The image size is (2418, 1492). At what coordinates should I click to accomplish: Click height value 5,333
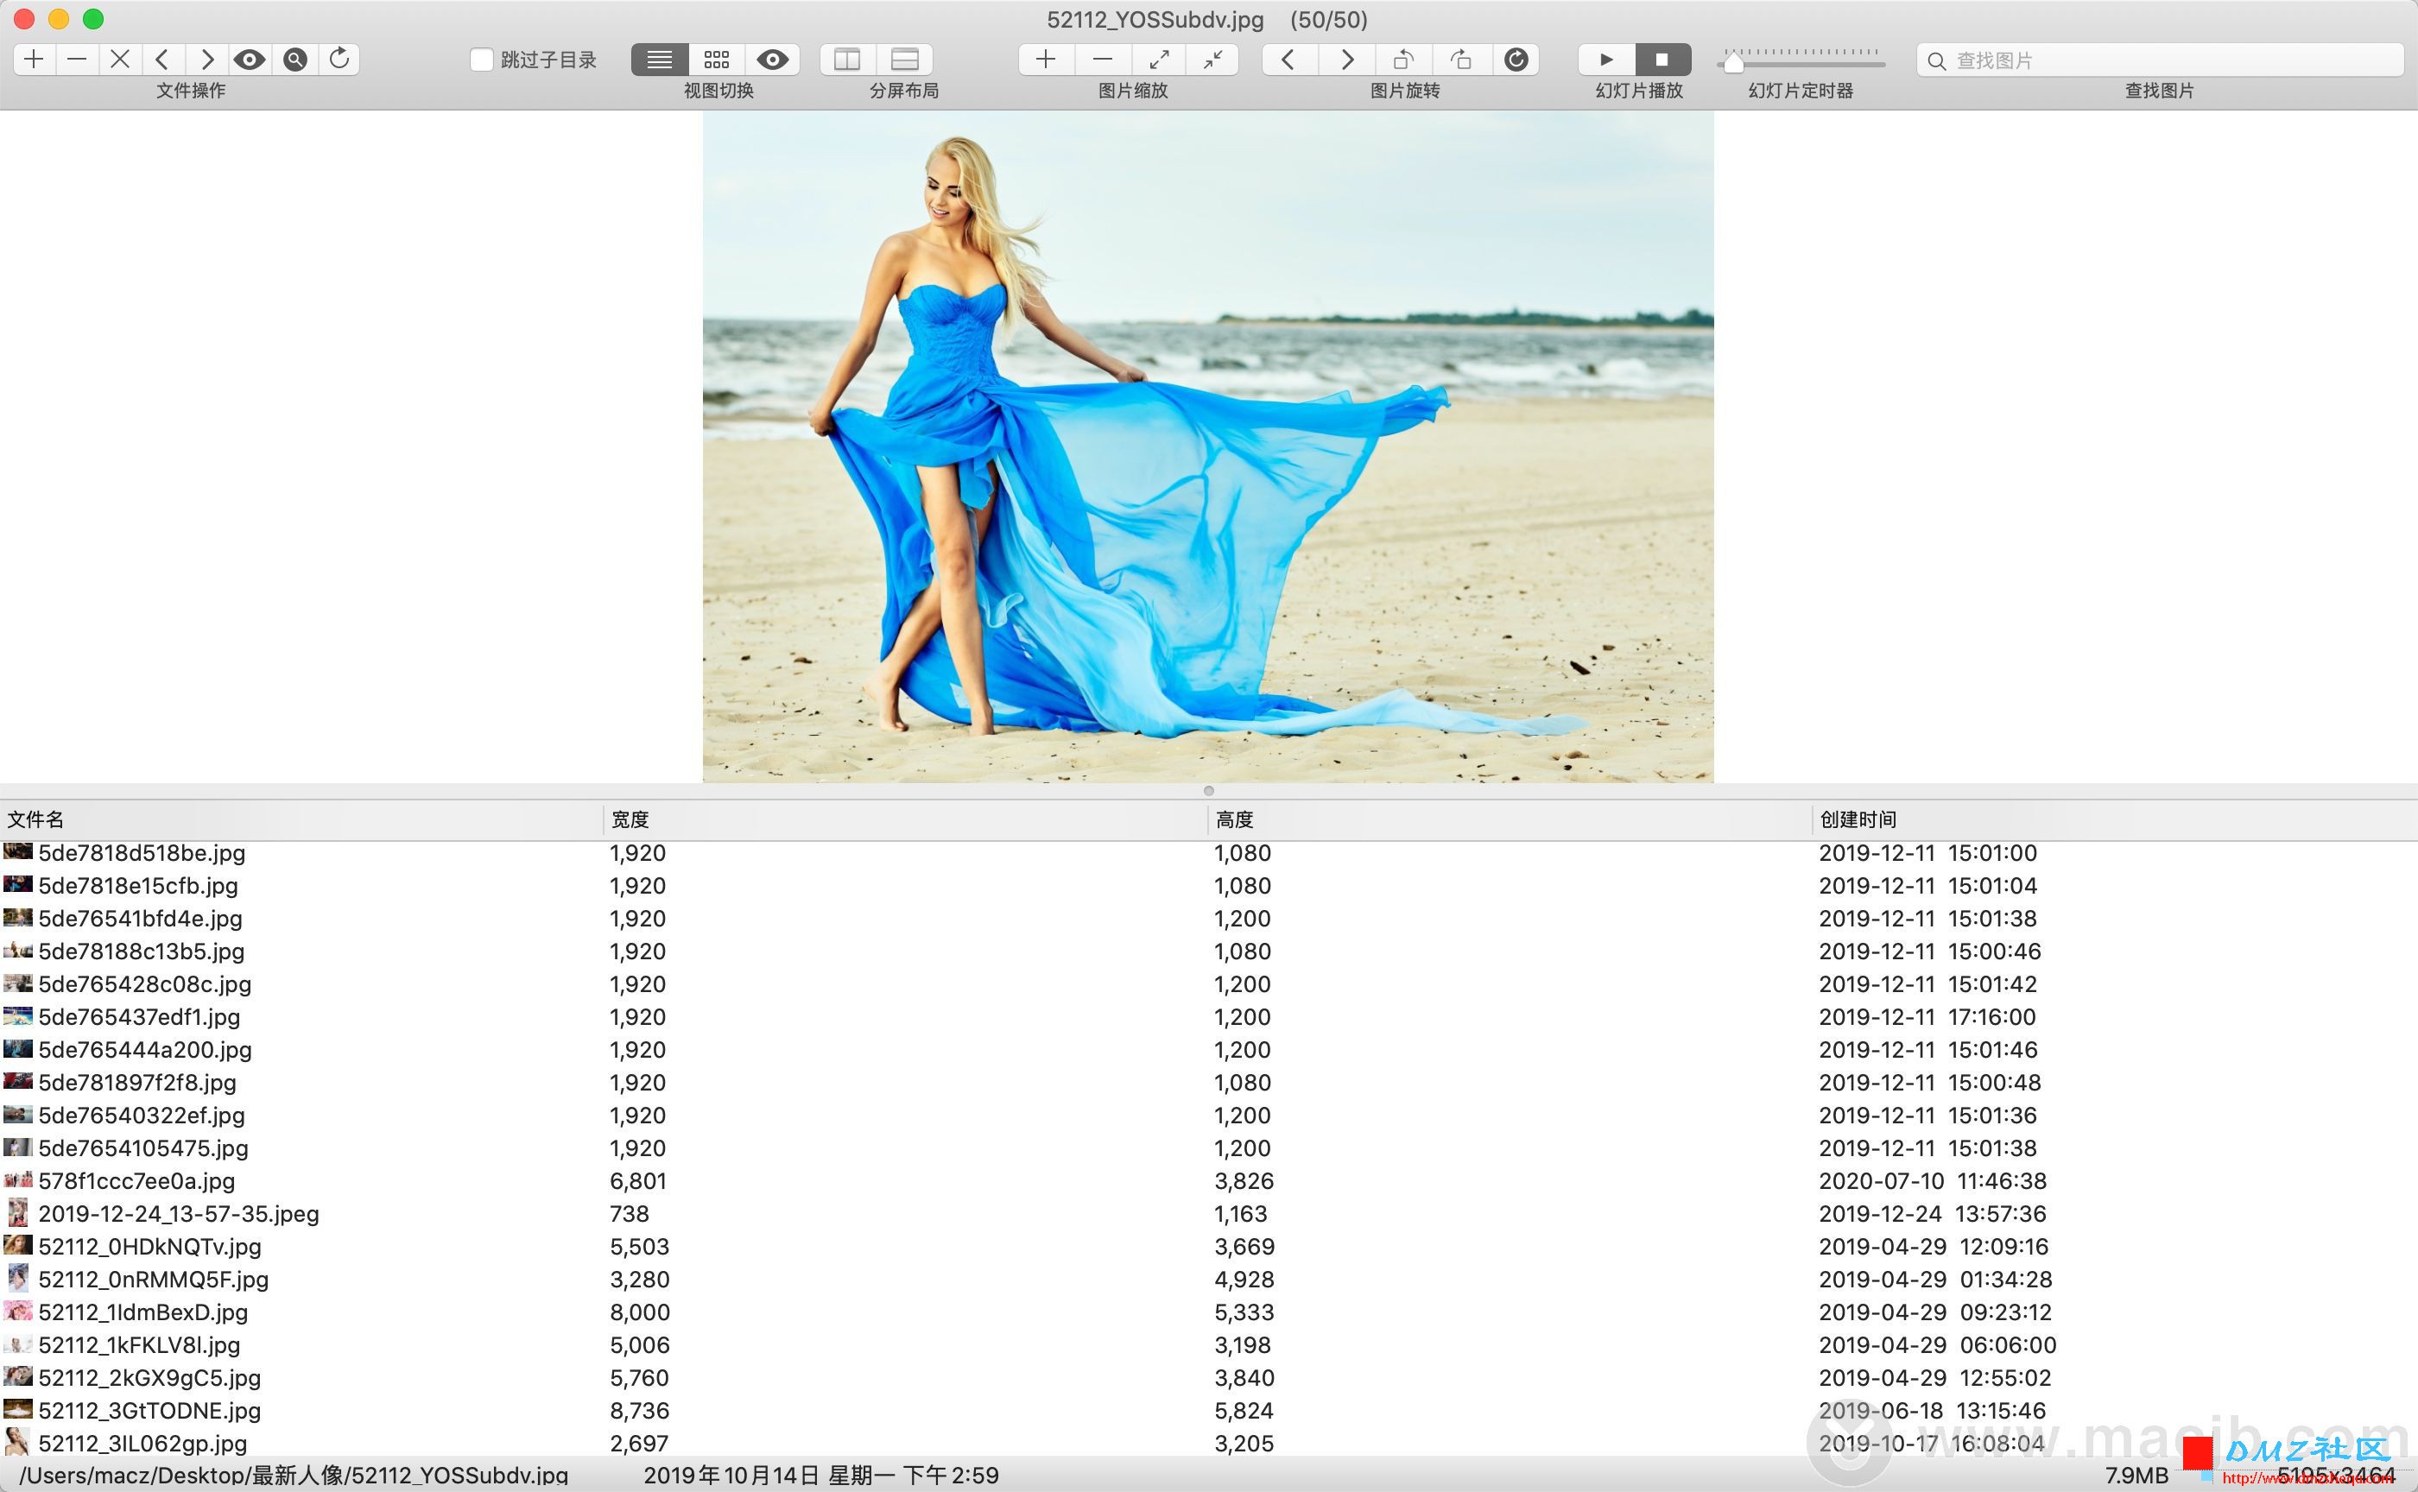coord(1244,1312)
